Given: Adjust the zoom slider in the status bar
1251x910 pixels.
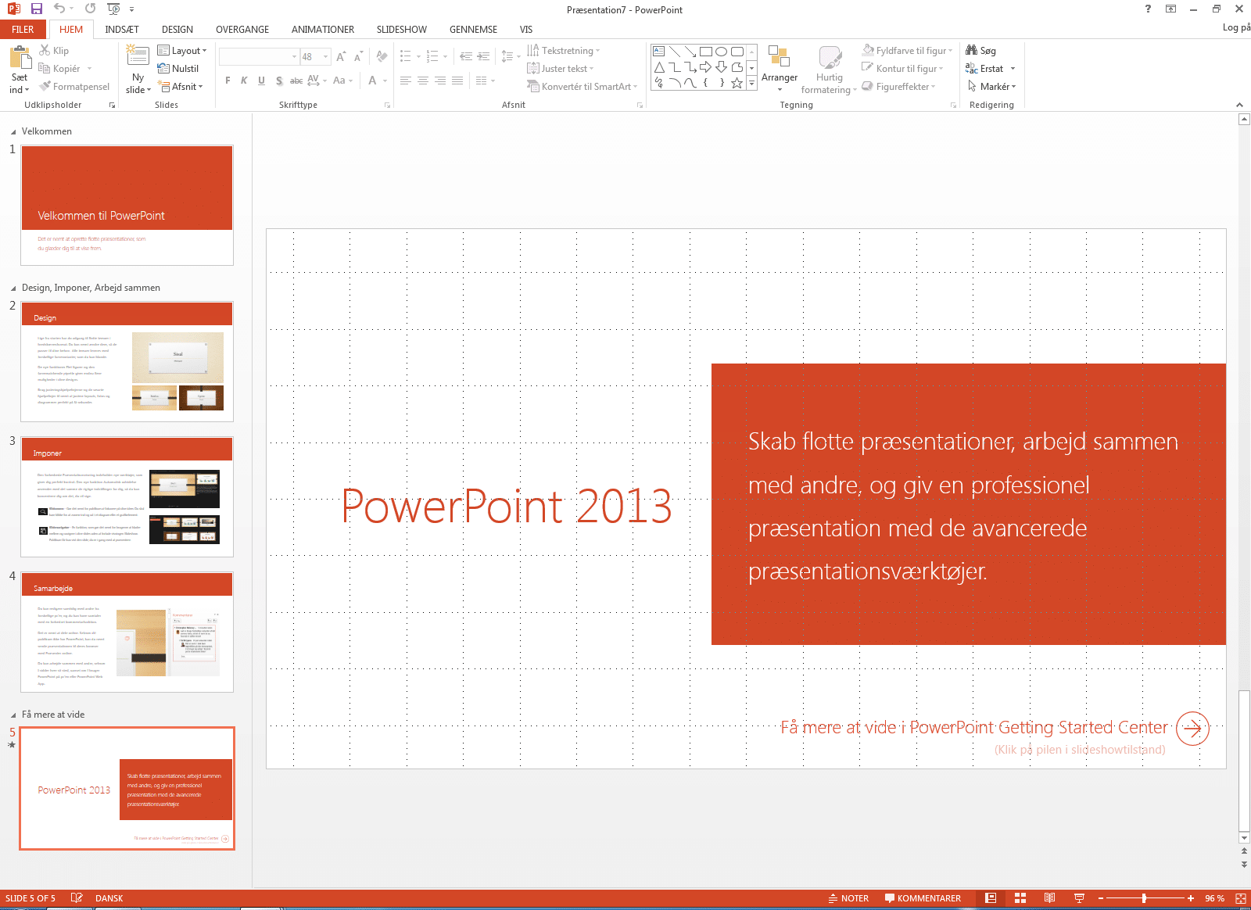Looking at the screenshot, I should [1144, 897].
